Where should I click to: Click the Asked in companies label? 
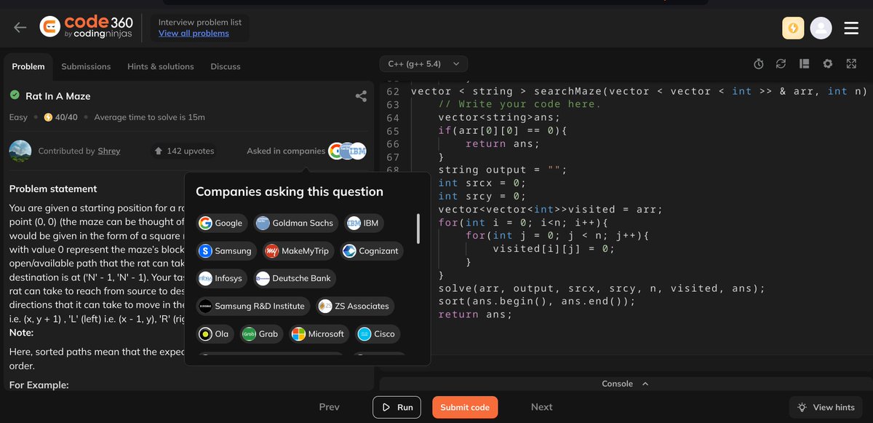pos(286,151)
